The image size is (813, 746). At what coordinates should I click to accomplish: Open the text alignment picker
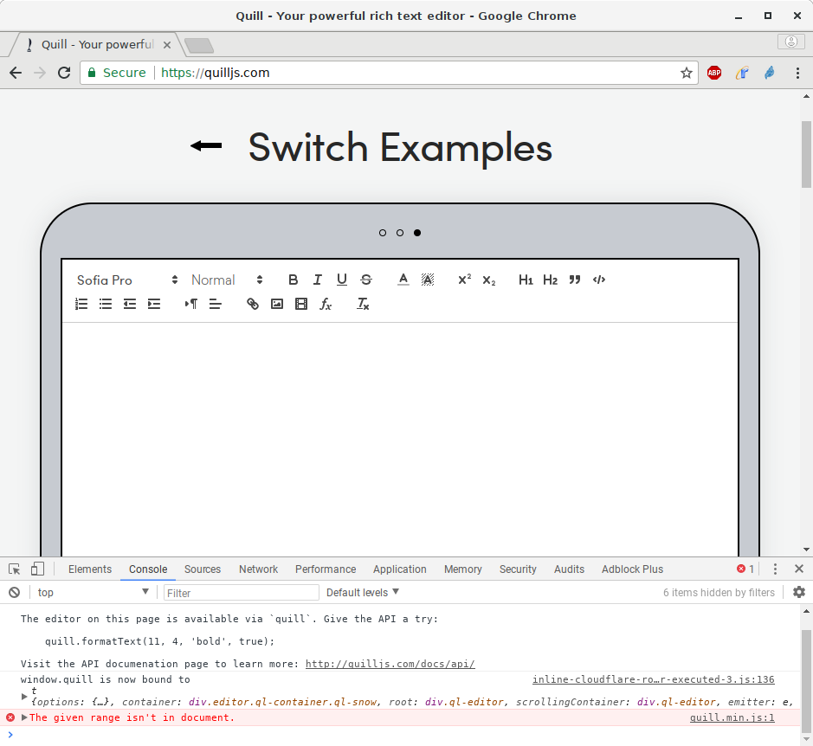tap(216, 304)
